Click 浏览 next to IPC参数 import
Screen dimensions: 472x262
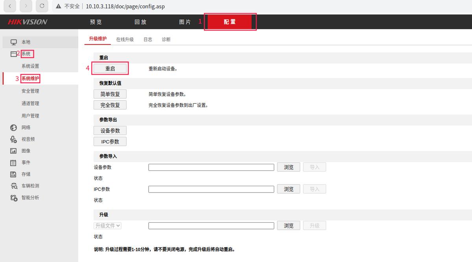[288, 189]
